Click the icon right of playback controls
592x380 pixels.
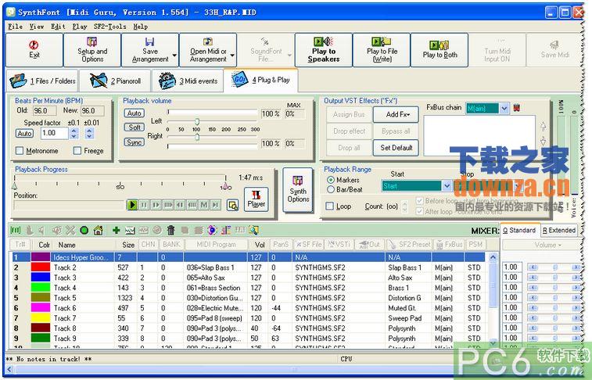coord(233,206)
